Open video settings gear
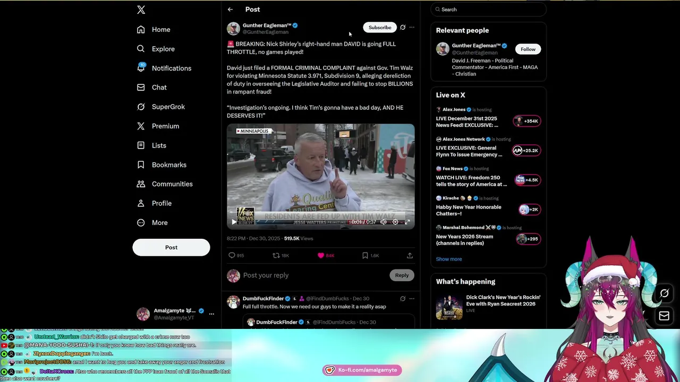680x382 pixels. pos(395,222)
